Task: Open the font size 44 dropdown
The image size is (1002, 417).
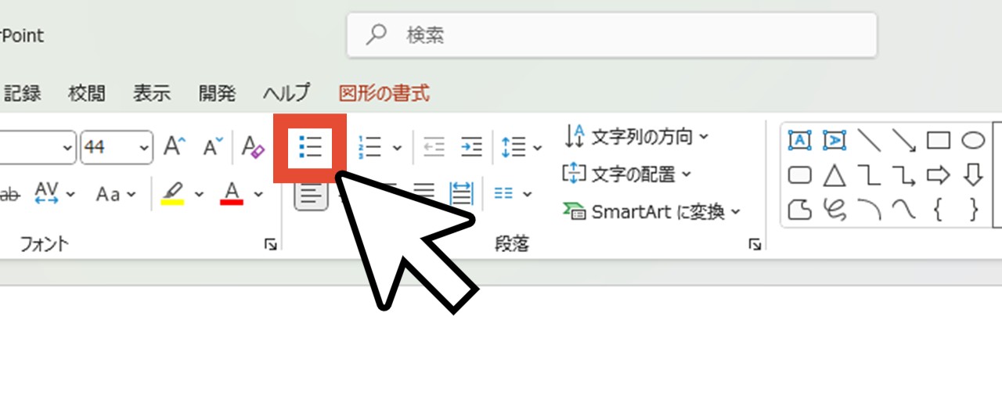Action: tap(144, 147)
